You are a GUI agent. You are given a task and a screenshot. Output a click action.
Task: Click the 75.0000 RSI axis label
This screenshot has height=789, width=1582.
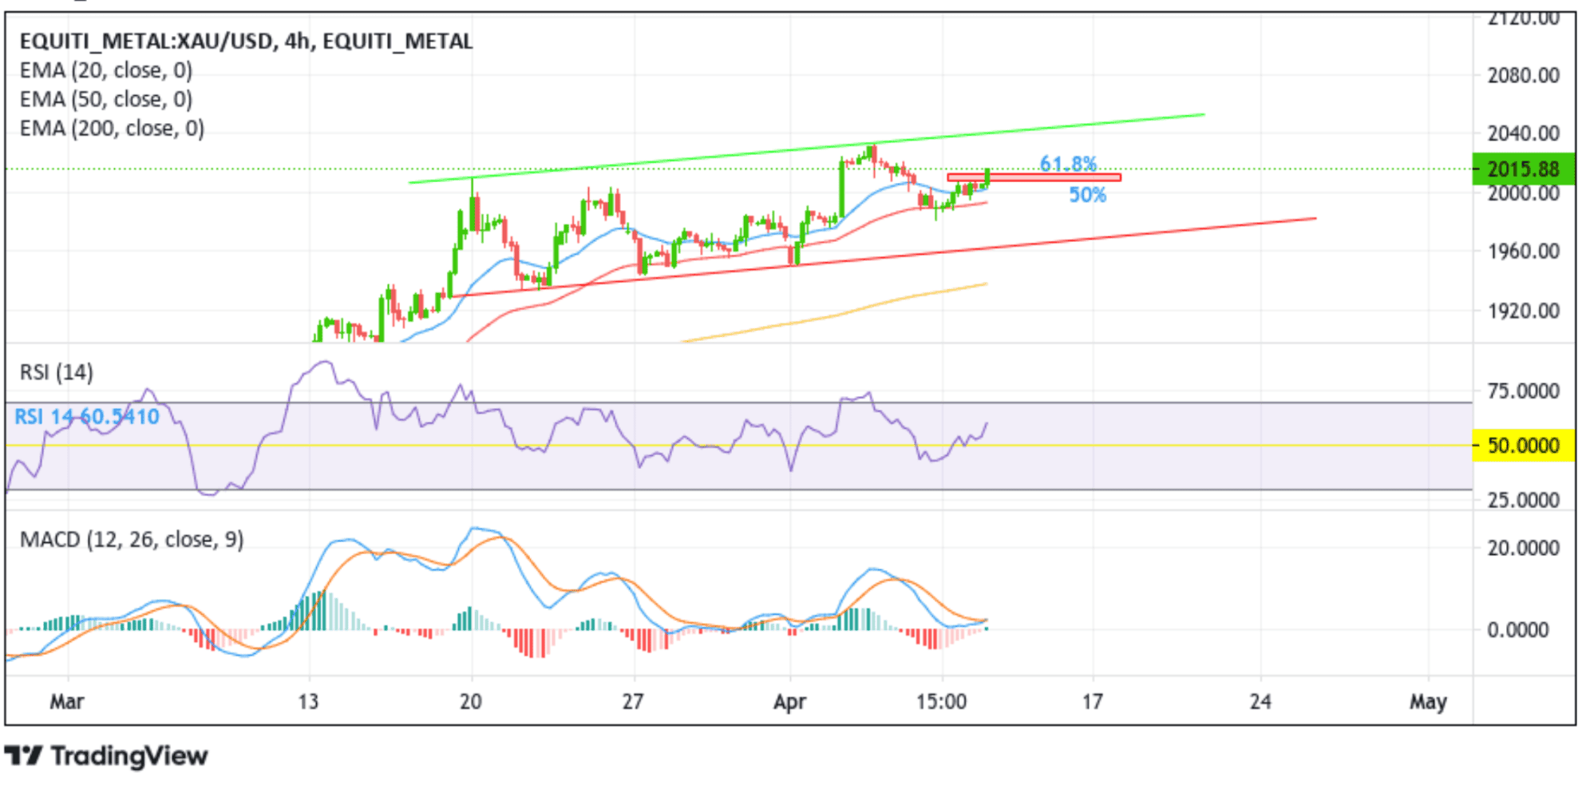pos(1523,391)
